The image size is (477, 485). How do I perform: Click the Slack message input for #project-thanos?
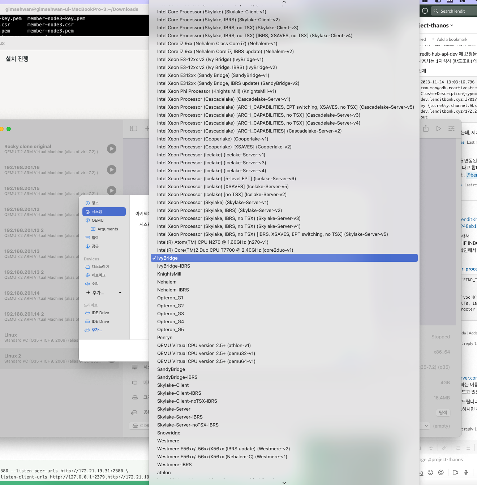pyautogui.click(x=448, y=459)
